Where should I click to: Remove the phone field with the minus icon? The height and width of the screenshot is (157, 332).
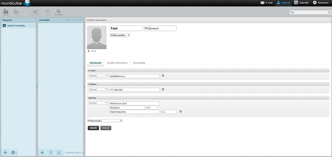coord(163,89)
